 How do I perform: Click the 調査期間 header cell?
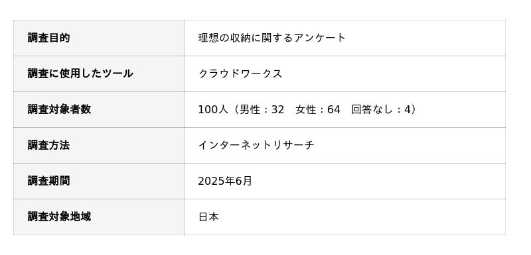pyautogui.click(x=98, y=181)
